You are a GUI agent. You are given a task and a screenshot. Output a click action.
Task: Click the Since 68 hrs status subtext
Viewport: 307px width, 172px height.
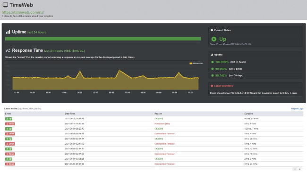click(230, 44)
